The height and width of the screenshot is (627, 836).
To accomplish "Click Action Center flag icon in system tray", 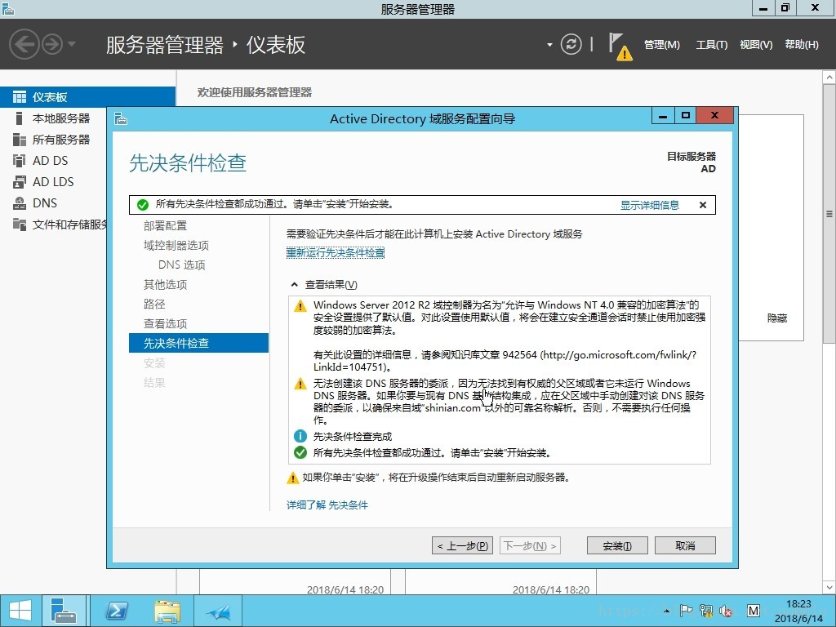I will (686, 611).
